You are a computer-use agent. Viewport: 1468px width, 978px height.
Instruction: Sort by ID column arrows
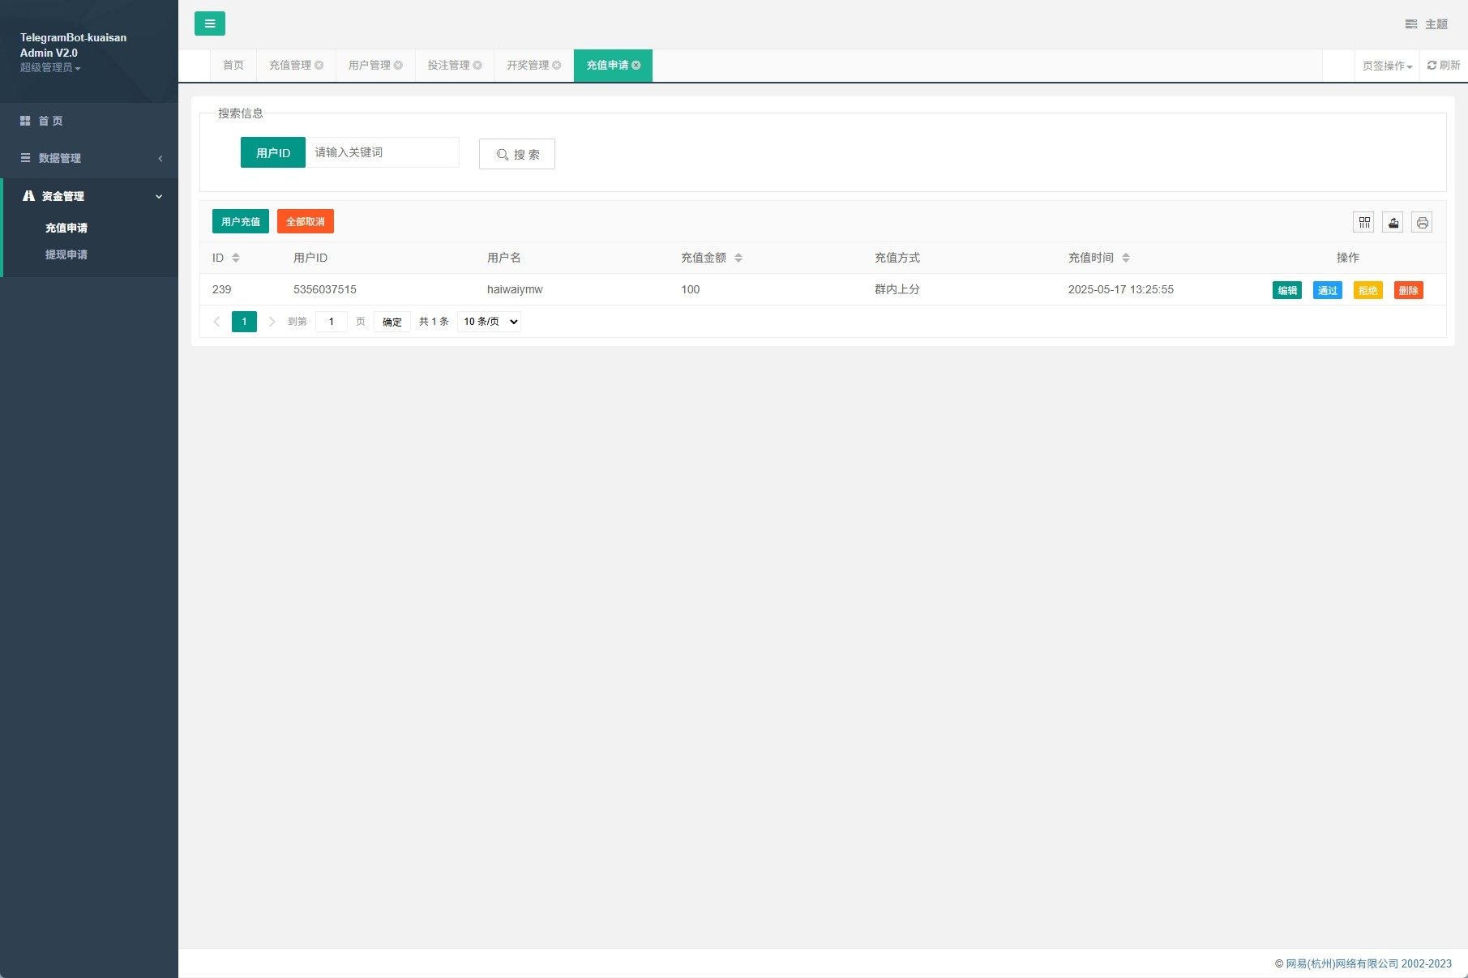click(x=236, y=258)
